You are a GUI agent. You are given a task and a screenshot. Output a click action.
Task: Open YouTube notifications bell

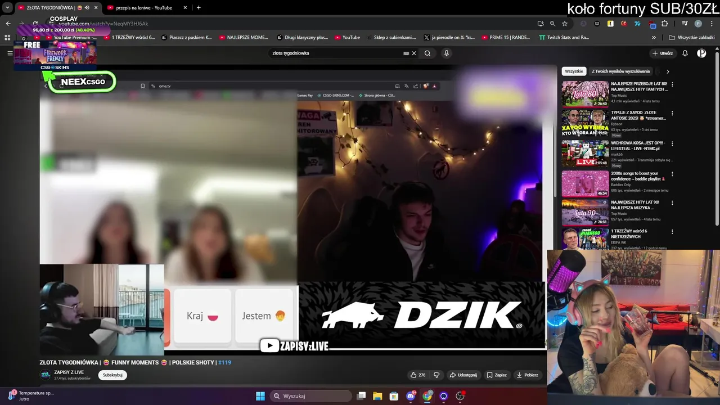tap(685, 53)
